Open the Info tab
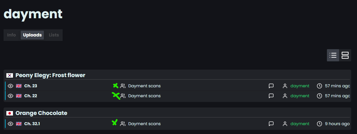 coord(12,35)
